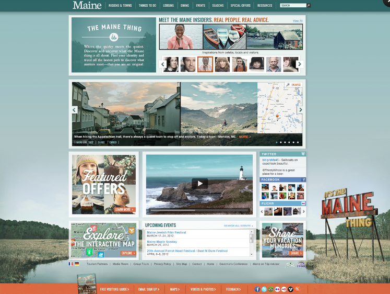Click the YouTube icon in footer bar
390x294 pixels.
(284, 289)
